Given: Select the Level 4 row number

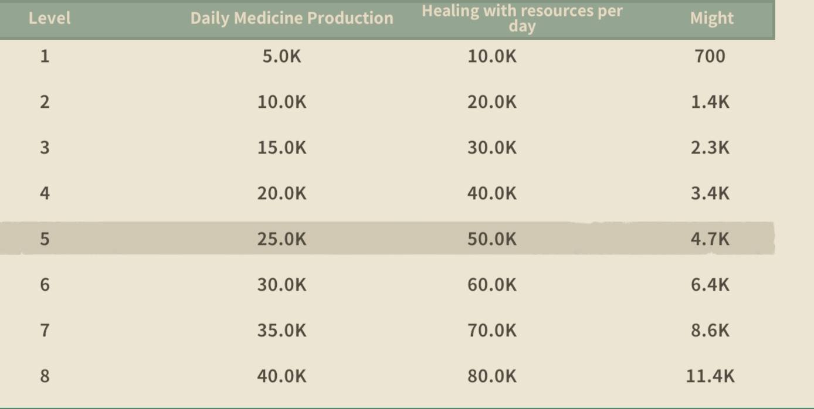Looking at the screenshot, I should pyautogui.click(x=45, y=193).
